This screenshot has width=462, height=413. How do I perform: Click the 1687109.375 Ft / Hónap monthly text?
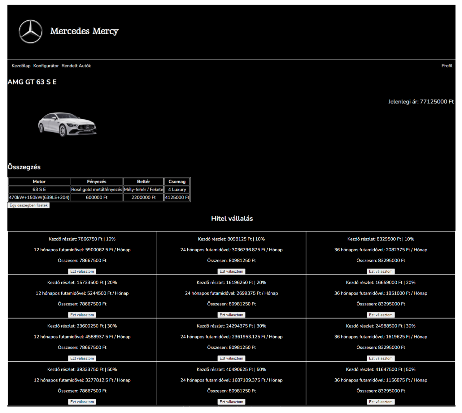pyautogui.click(x=257, y=380)
